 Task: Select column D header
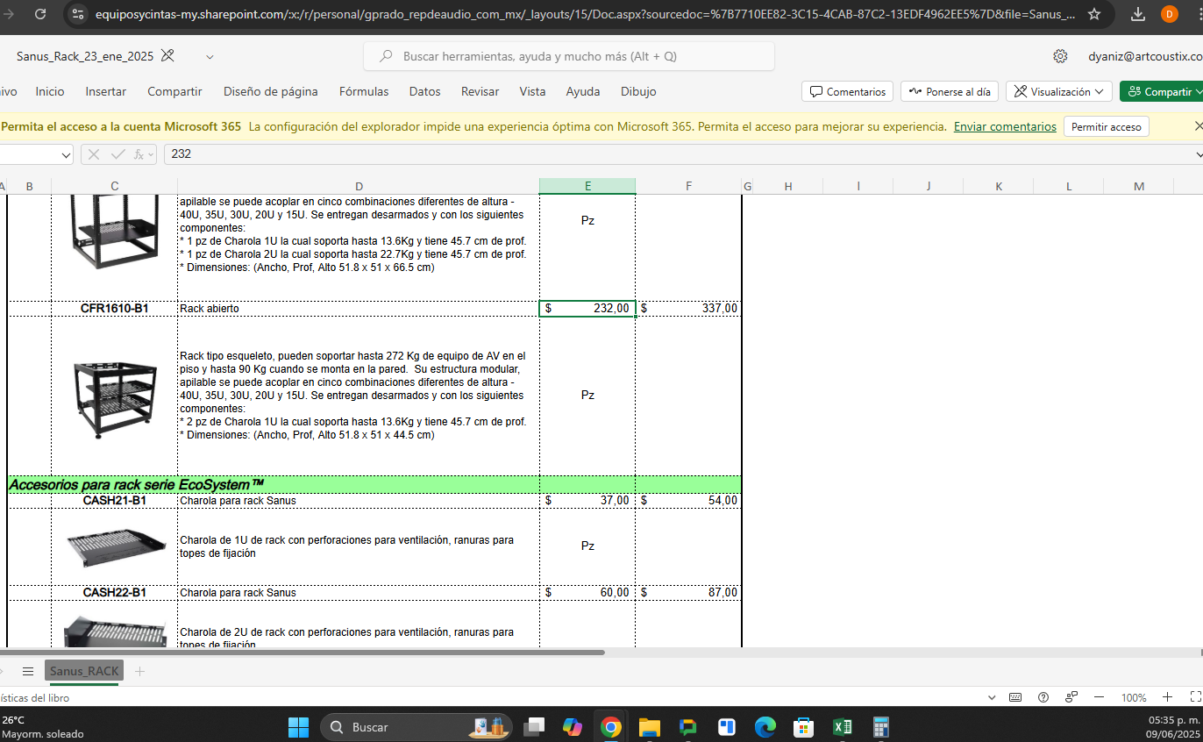tap(359, 186)
